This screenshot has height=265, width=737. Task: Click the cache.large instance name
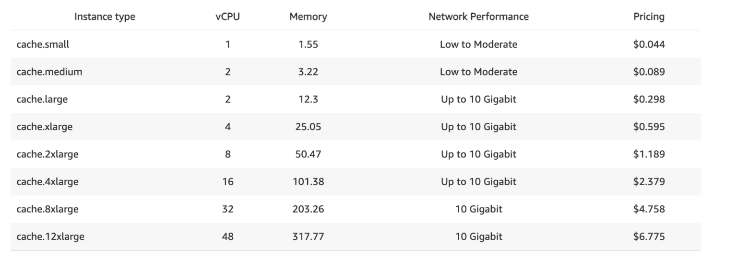click(42, 99)
